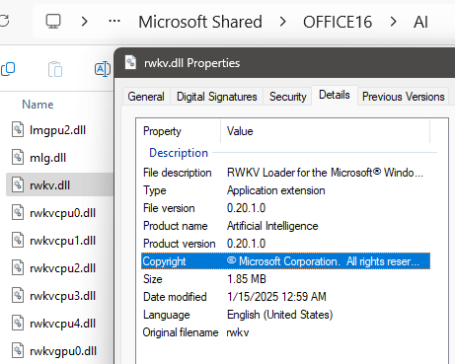Open the ellipsis hidden path breadcrumb
Screen dimensions: 455x364
114,22
